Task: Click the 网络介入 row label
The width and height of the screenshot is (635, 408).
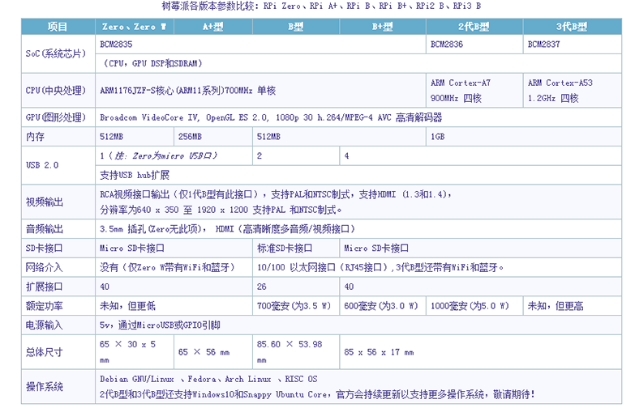Action: click(58, 267)
